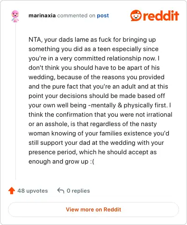The height and width of the screenshot is (225, 187).
Task: Collapse the comment via vertical thread line
Action: point(15,101)
